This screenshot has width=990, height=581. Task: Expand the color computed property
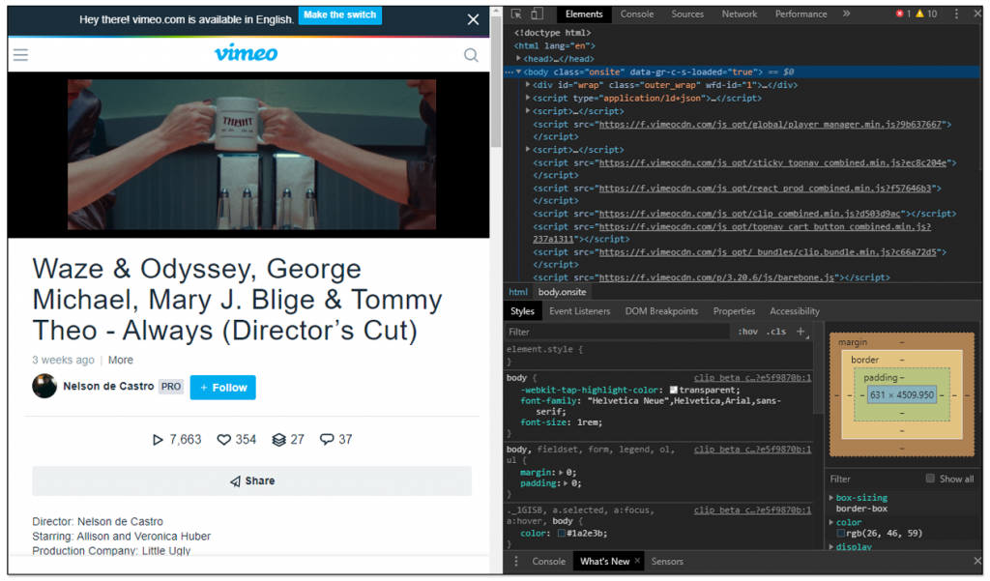pyautogui.click(x=831, y=522)
